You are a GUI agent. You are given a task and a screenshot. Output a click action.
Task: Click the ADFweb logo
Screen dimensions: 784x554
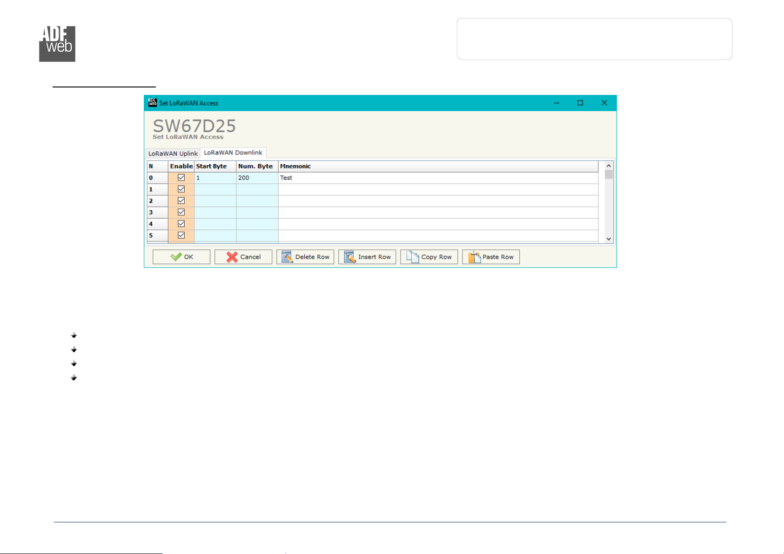[57, 44]
